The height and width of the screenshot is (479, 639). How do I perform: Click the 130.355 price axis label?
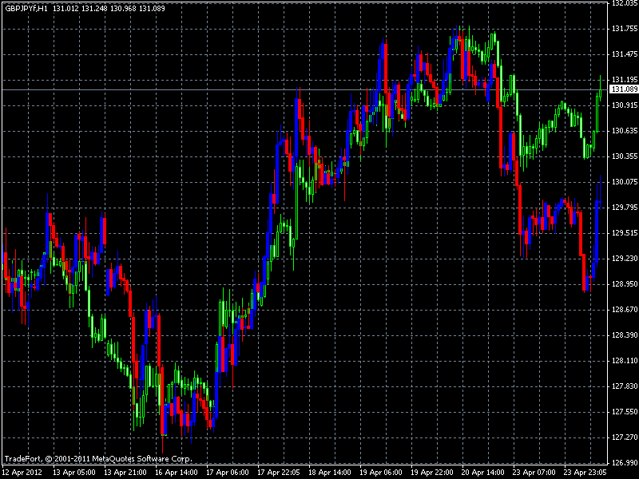(x=625, y=156)
